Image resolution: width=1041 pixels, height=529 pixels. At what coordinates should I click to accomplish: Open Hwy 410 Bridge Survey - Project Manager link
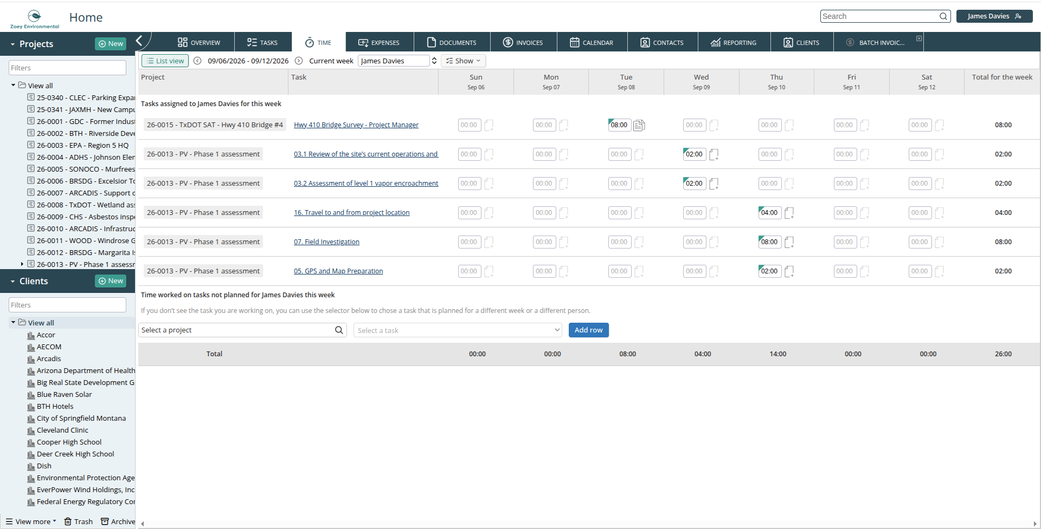pos(356,125)
